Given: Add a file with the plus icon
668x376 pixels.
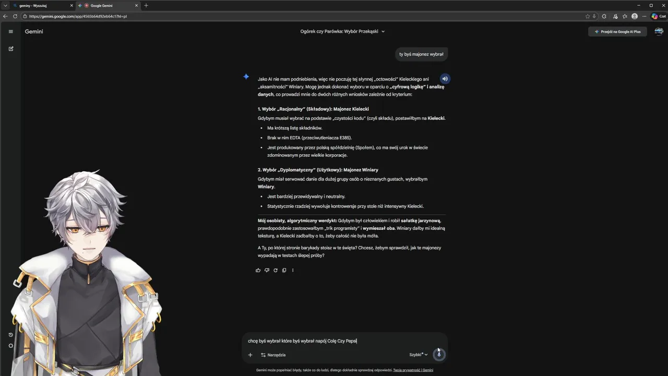Looking at the screenshot, I should [250, 355].
